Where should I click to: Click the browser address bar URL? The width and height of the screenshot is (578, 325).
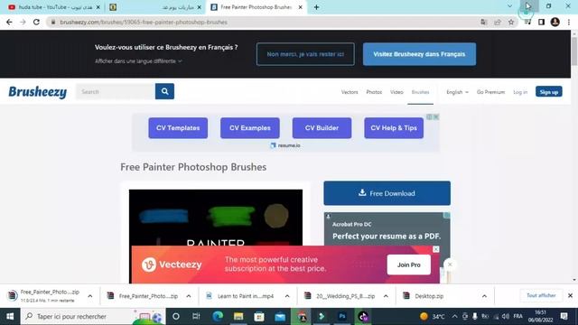coord(144,22)
